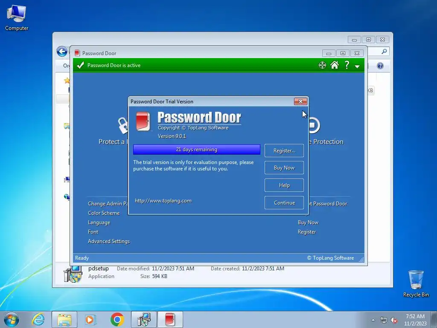The image size is (437, 328).
Task: Click the © TopLang Software status text
Action: click(330, 258)
